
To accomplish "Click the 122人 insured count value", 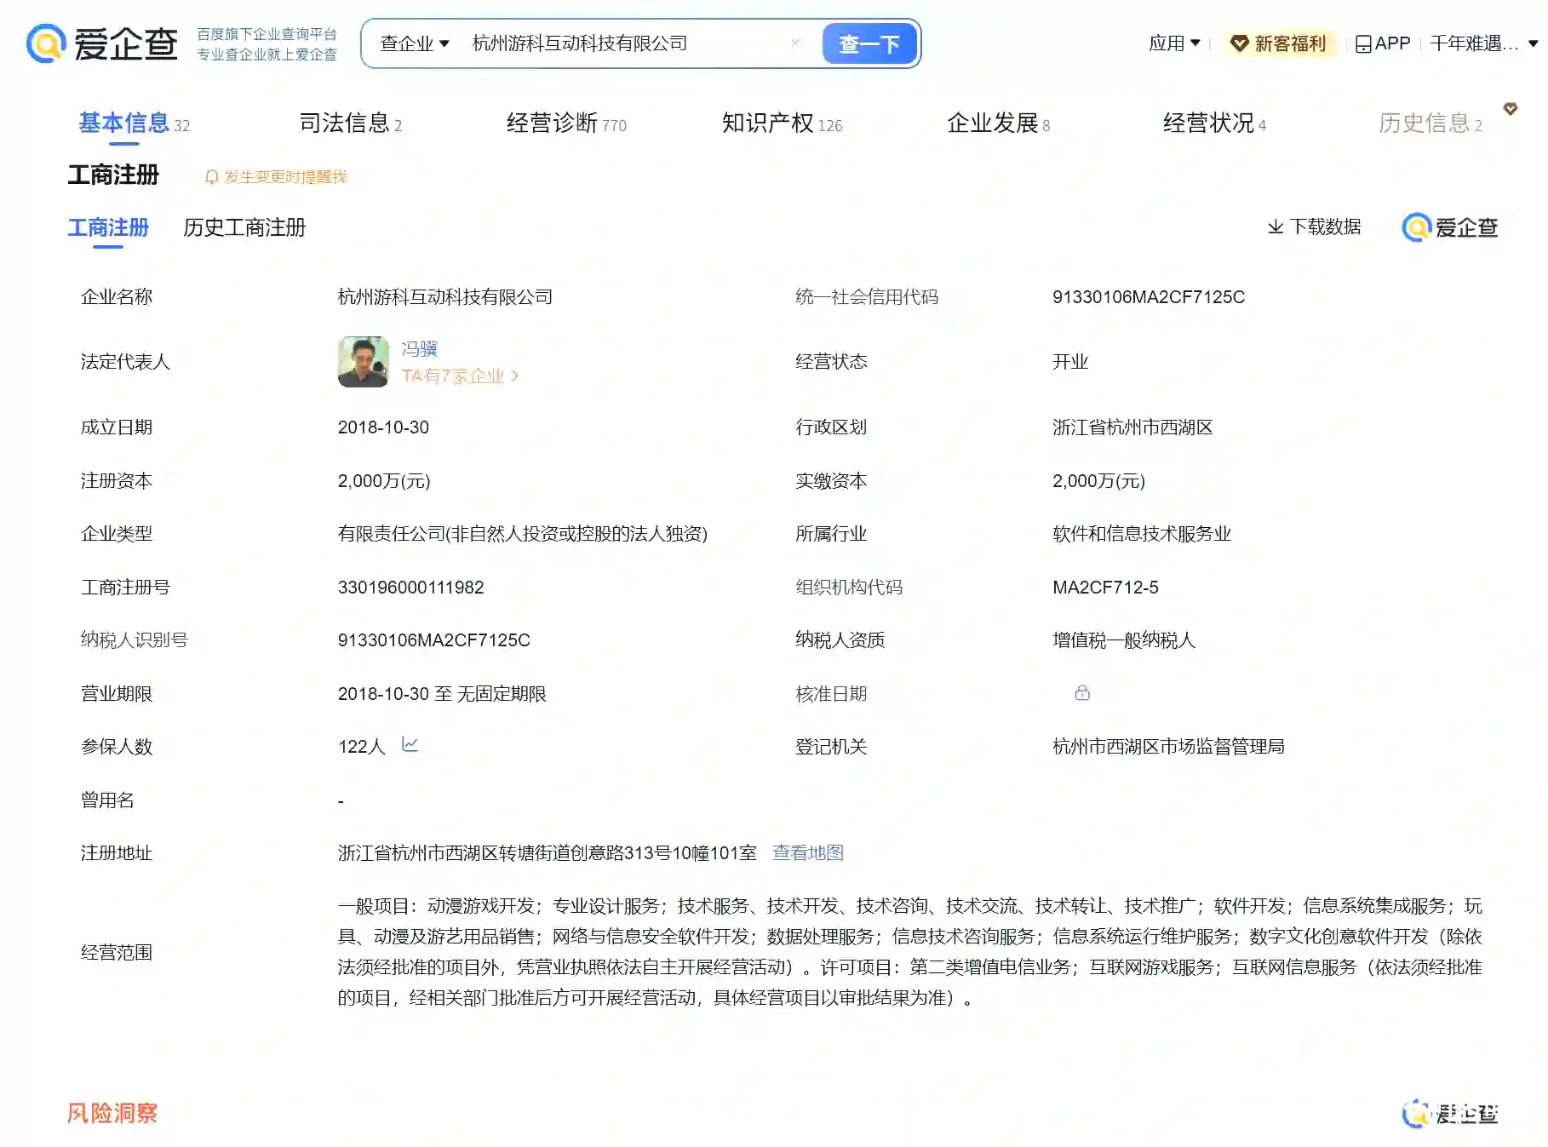I will click(x=362, y=747).
